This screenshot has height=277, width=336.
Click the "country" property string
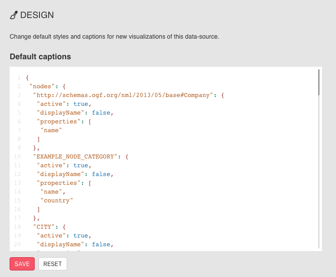57,201
